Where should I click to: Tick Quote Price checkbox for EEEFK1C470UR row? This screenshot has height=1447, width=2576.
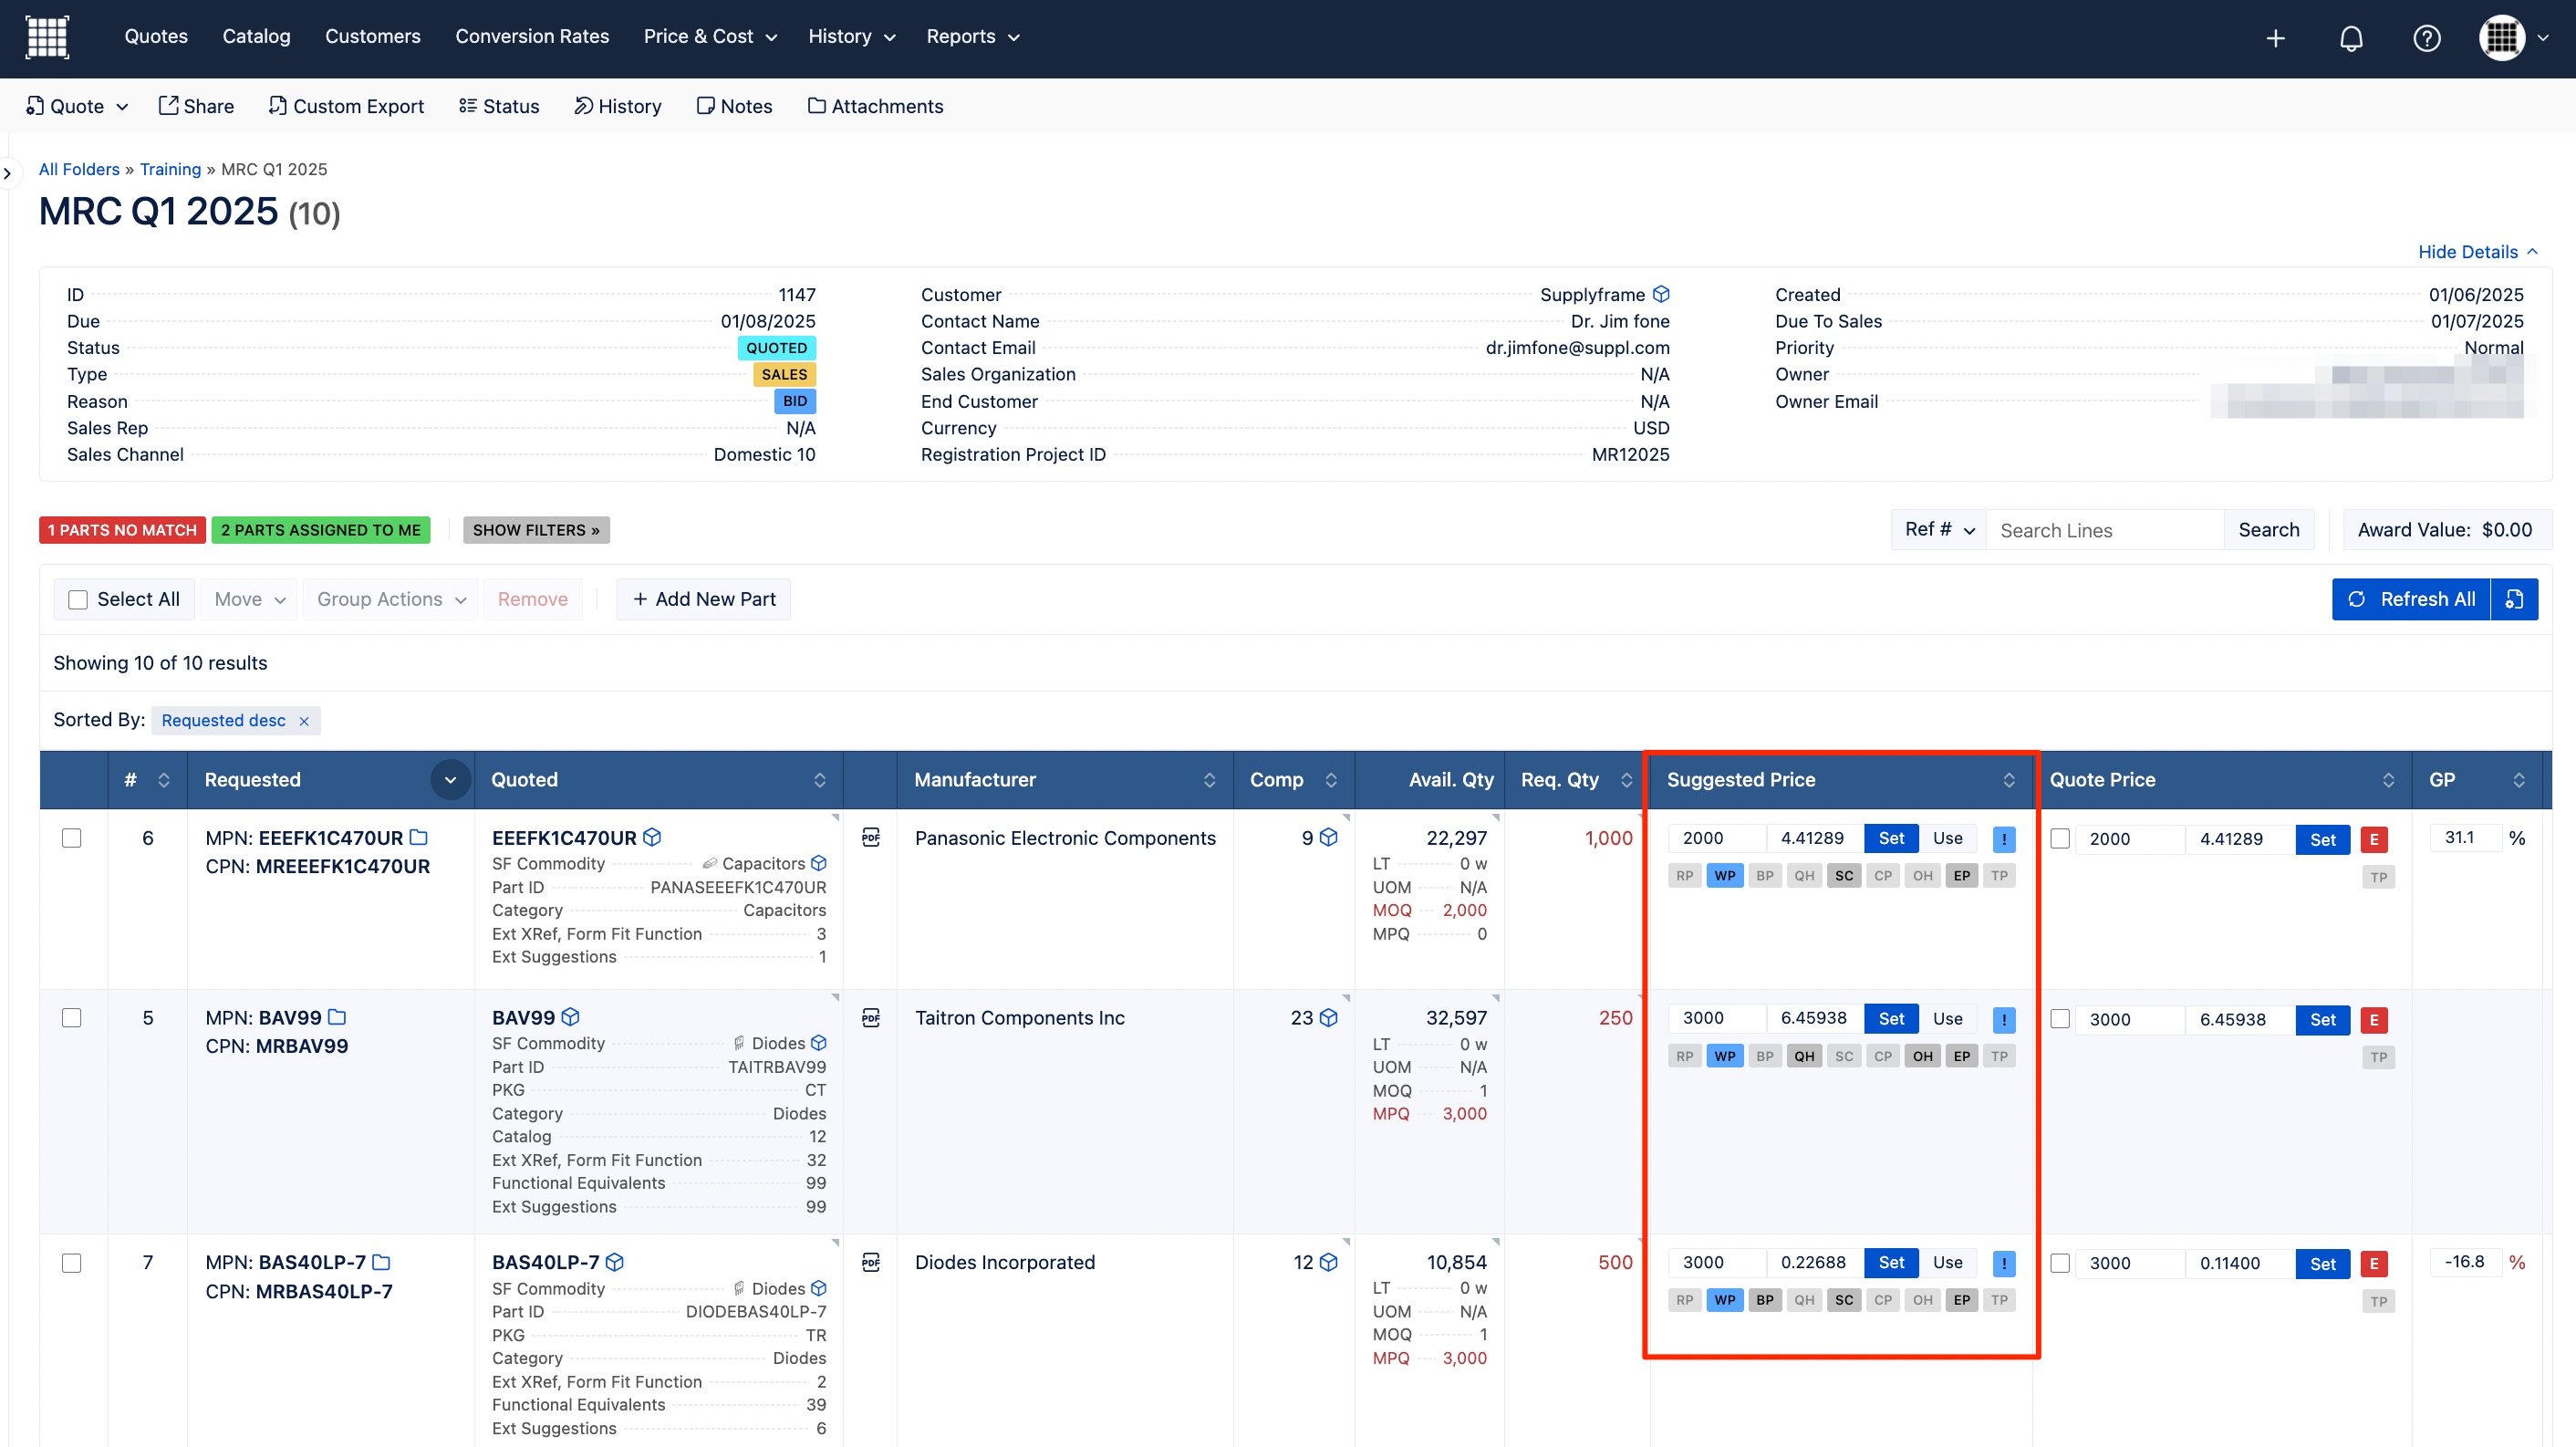coord(2060,839)
